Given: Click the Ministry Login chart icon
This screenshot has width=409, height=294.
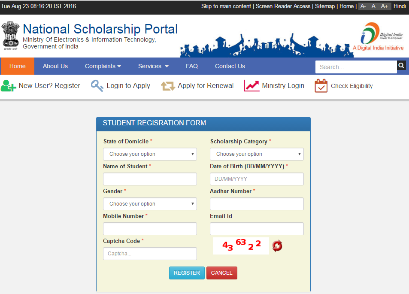Looking at the screenshot, I should [251, 86].
